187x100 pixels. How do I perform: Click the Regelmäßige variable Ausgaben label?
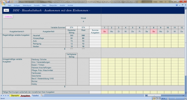pos(16,35)
